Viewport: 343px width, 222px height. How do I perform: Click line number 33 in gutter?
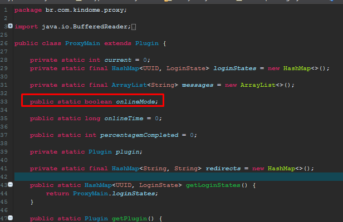click(x=4, y=102)
